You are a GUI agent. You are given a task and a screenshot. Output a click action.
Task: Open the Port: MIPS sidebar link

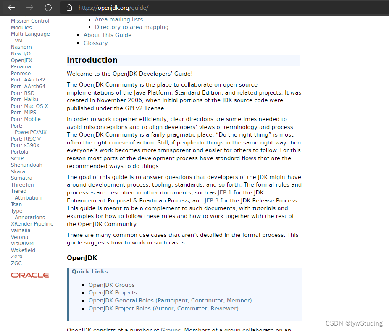24,113
